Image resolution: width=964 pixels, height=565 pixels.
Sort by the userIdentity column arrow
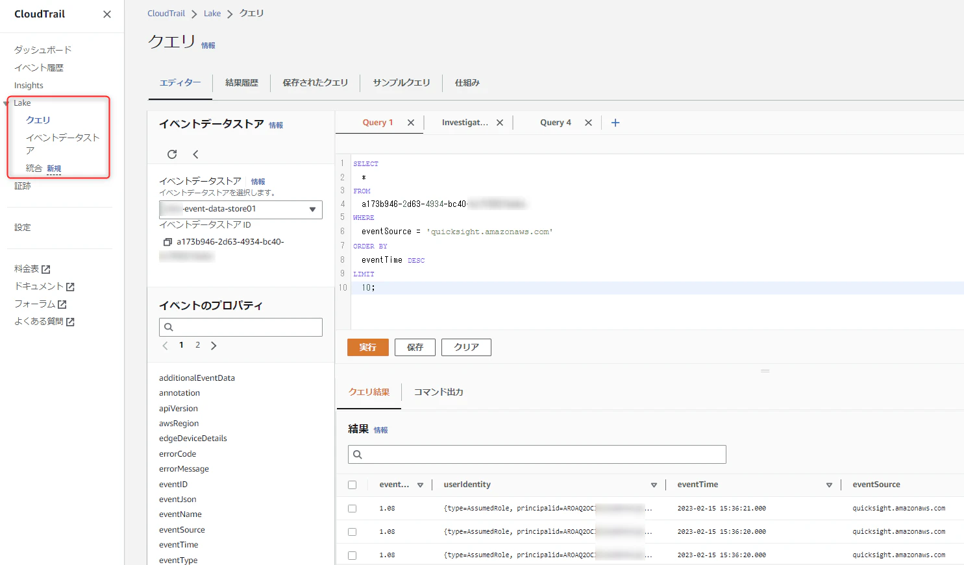pyautogui.click(x=654, y=485)
